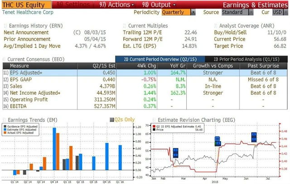Open the USD currency selector
Image resolution: width=290 pixels, height=184 pixels.
point(277,12)
